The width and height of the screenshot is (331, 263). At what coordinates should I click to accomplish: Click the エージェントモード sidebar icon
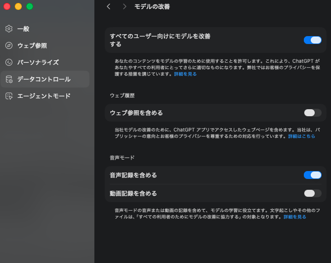9,96
